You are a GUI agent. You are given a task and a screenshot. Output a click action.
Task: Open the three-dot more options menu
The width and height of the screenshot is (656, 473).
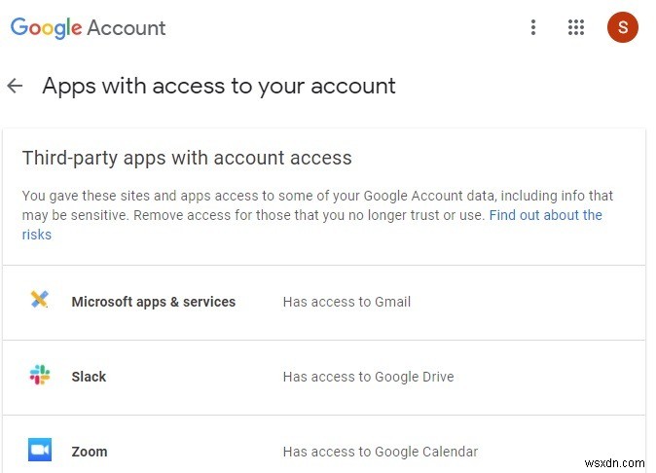[532, 27]
